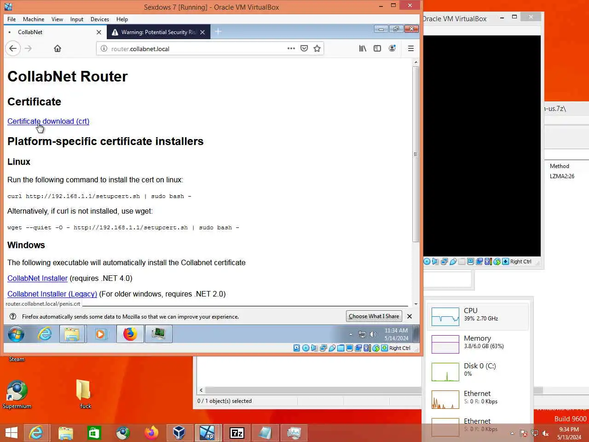589x442 pixels.
Task: Open File Explorer on host taskbar
Action: click(65, 433)
